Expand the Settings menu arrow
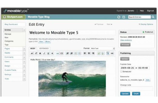 [24, 75]
